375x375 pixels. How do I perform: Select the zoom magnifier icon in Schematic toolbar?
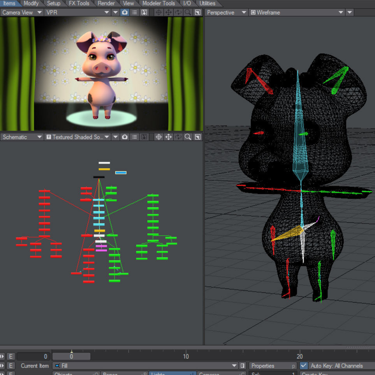click(x=187, y=137)
